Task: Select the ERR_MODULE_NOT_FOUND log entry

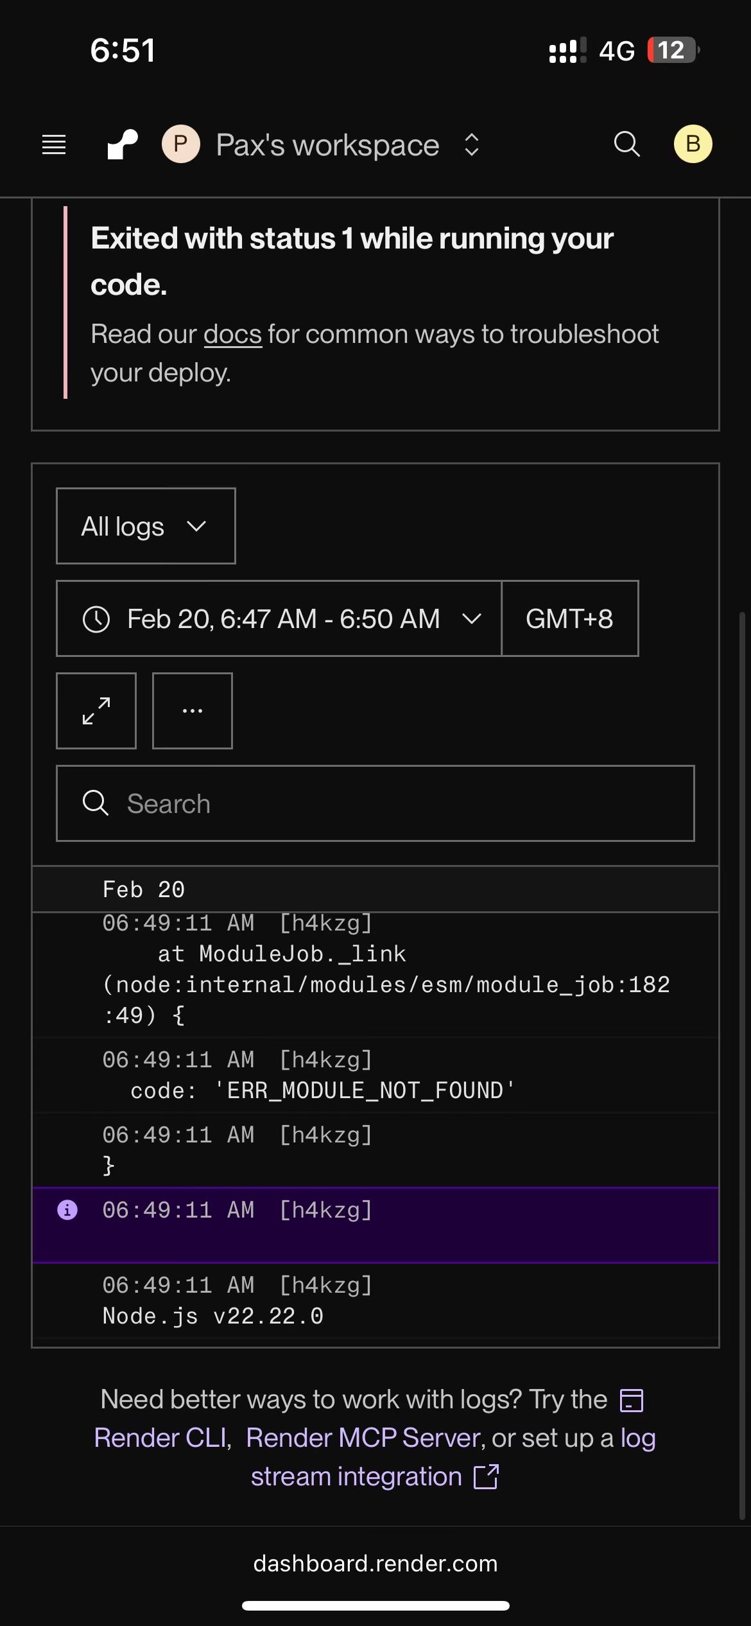Action: click(322, 1090)
